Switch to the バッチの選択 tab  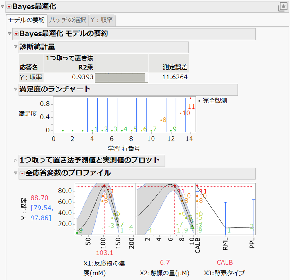pyautogui.click(x=68, y=20)
